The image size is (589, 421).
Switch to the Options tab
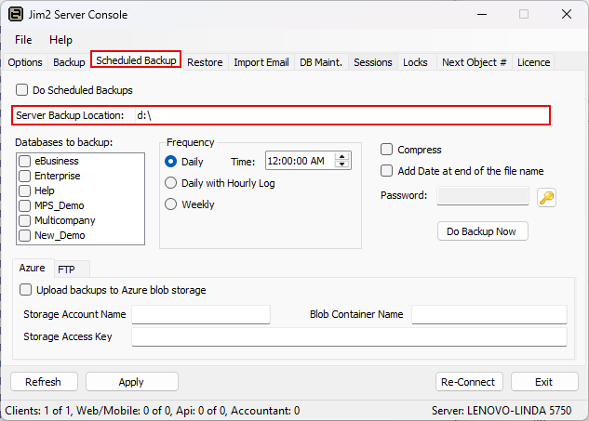point(25,62)
